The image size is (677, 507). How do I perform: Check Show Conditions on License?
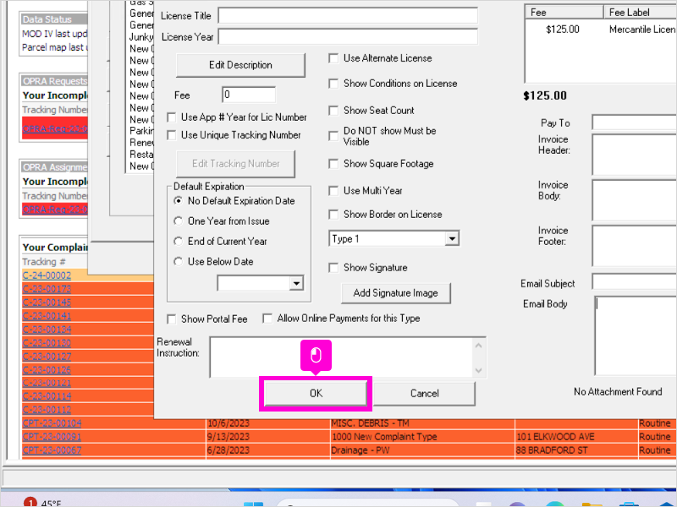coord(333,84)
